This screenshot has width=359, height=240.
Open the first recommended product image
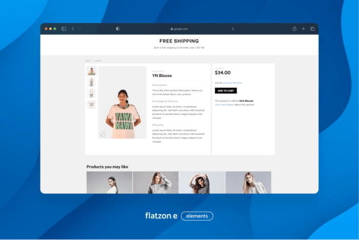point(109,183)
